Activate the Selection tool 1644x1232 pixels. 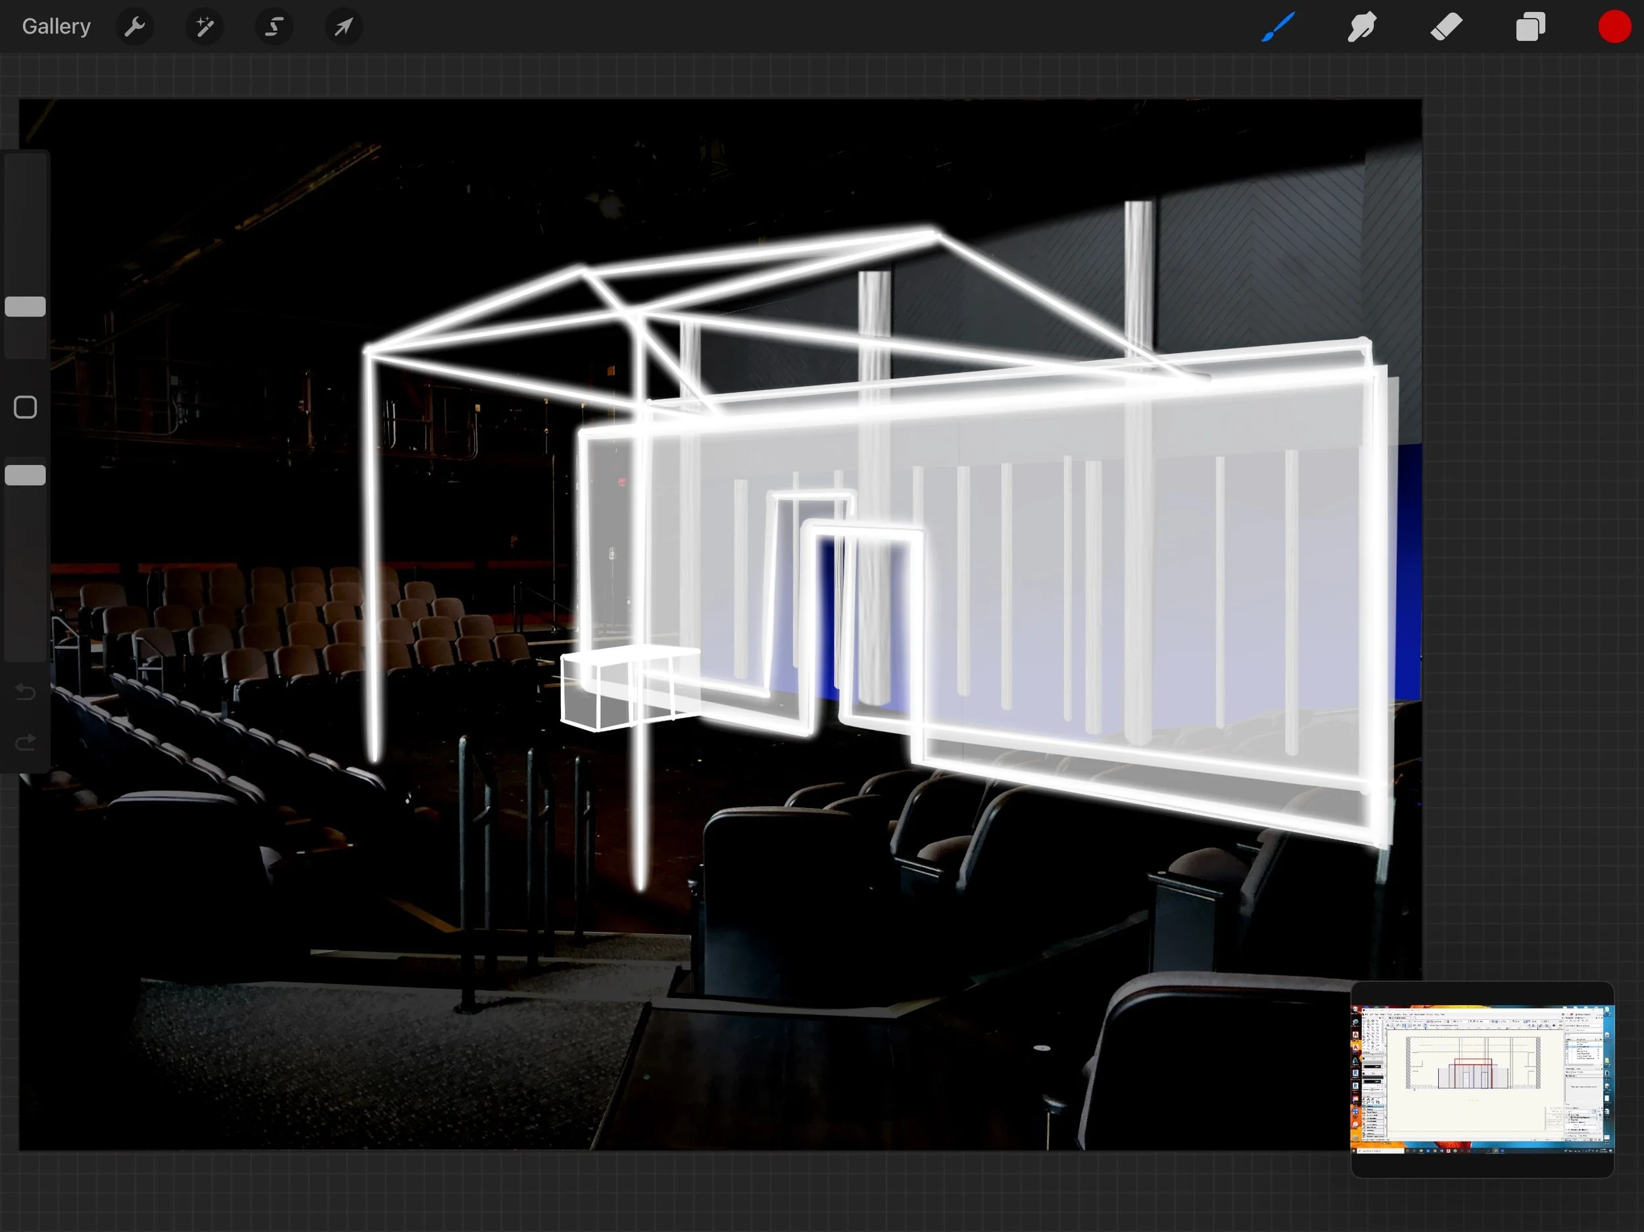(x=274, y=28)
